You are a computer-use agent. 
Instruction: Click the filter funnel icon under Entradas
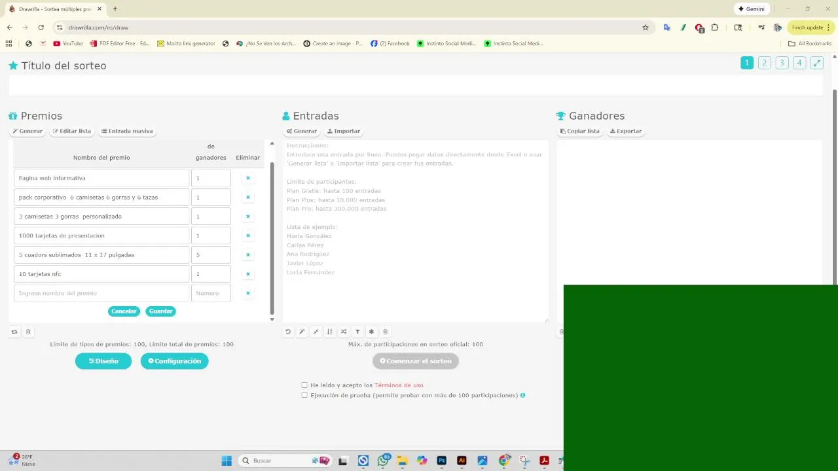[357, 332]
